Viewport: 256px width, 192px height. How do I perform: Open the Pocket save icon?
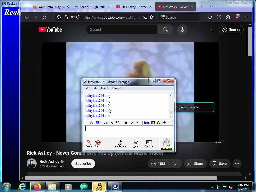[210, 17]
